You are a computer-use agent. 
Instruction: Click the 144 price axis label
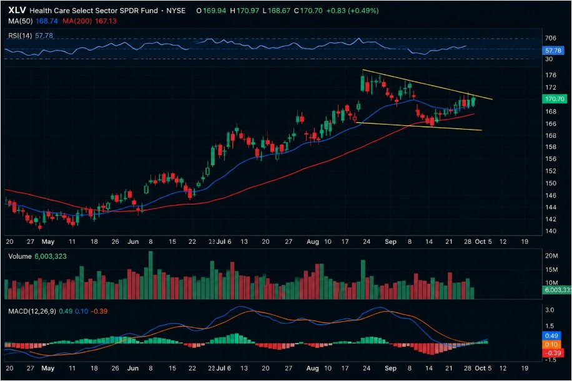click(551, 207)
